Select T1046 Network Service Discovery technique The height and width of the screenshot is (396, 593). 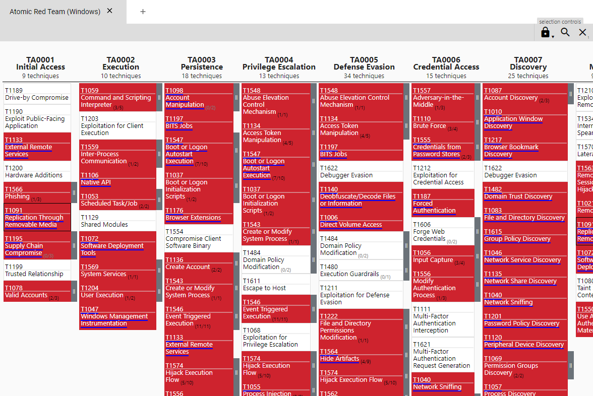(x=525, y=256)
